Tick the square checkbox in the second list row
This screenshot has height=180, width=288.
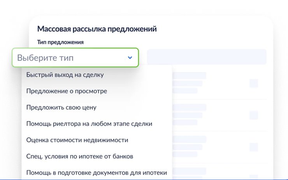[254, 115]
